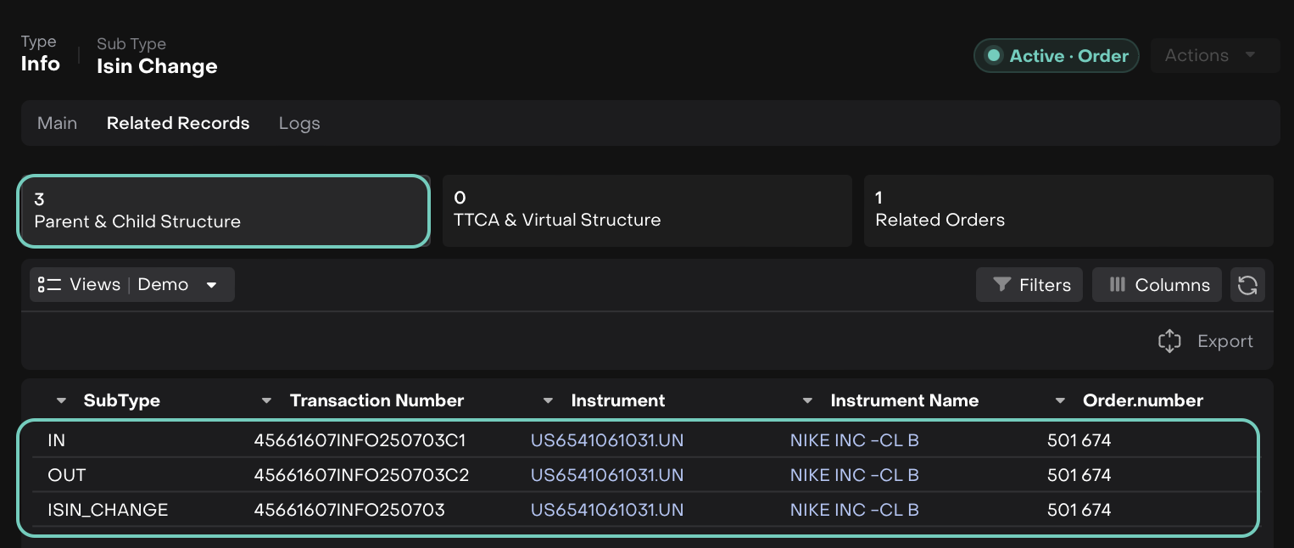Select the Parent & Child Structure card
Viewport: 1294px width, 548px height.
point(224,210)
